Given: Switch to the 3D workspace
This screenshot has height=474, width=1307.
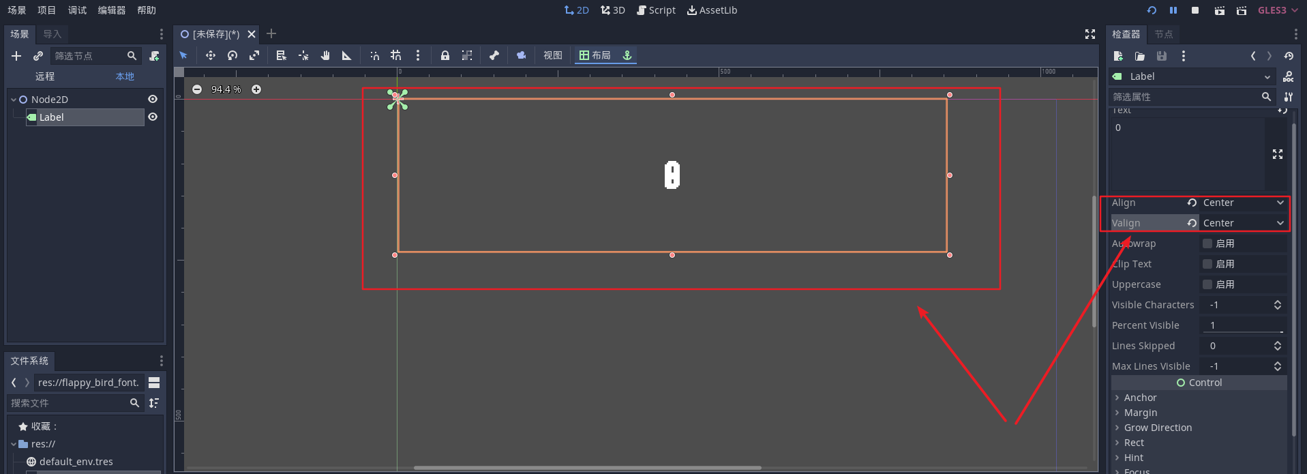Looking at the screenshot, I should click(x=613, y=10).
